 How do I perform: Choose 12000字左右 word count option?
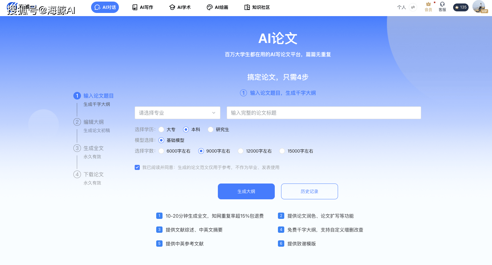[241, 151]
